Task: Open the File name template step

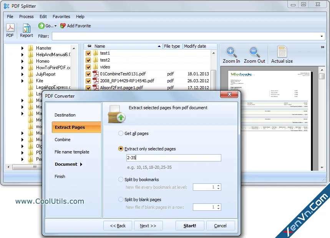Action: click(x=72, y=152)
